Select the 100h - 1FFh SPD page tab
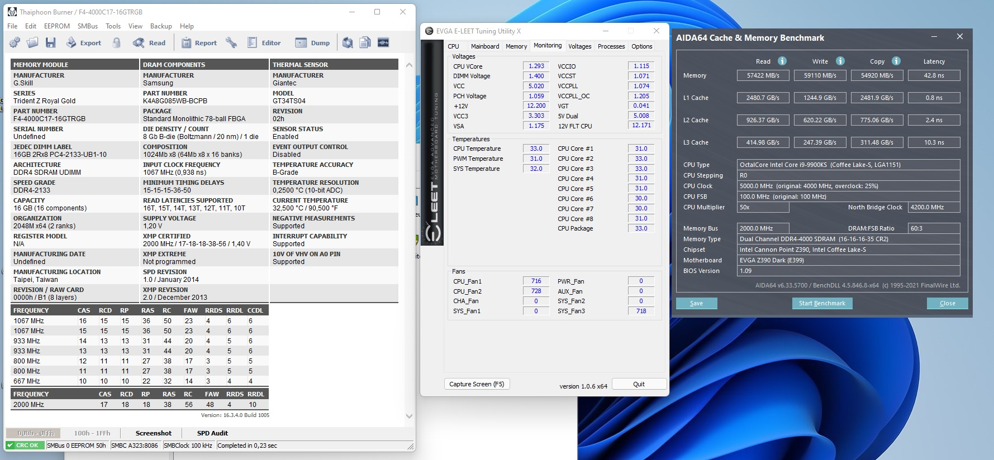Image resolution: width=994 pixels, height=460 pixels. pyautogui.click(x=92, y=433)
